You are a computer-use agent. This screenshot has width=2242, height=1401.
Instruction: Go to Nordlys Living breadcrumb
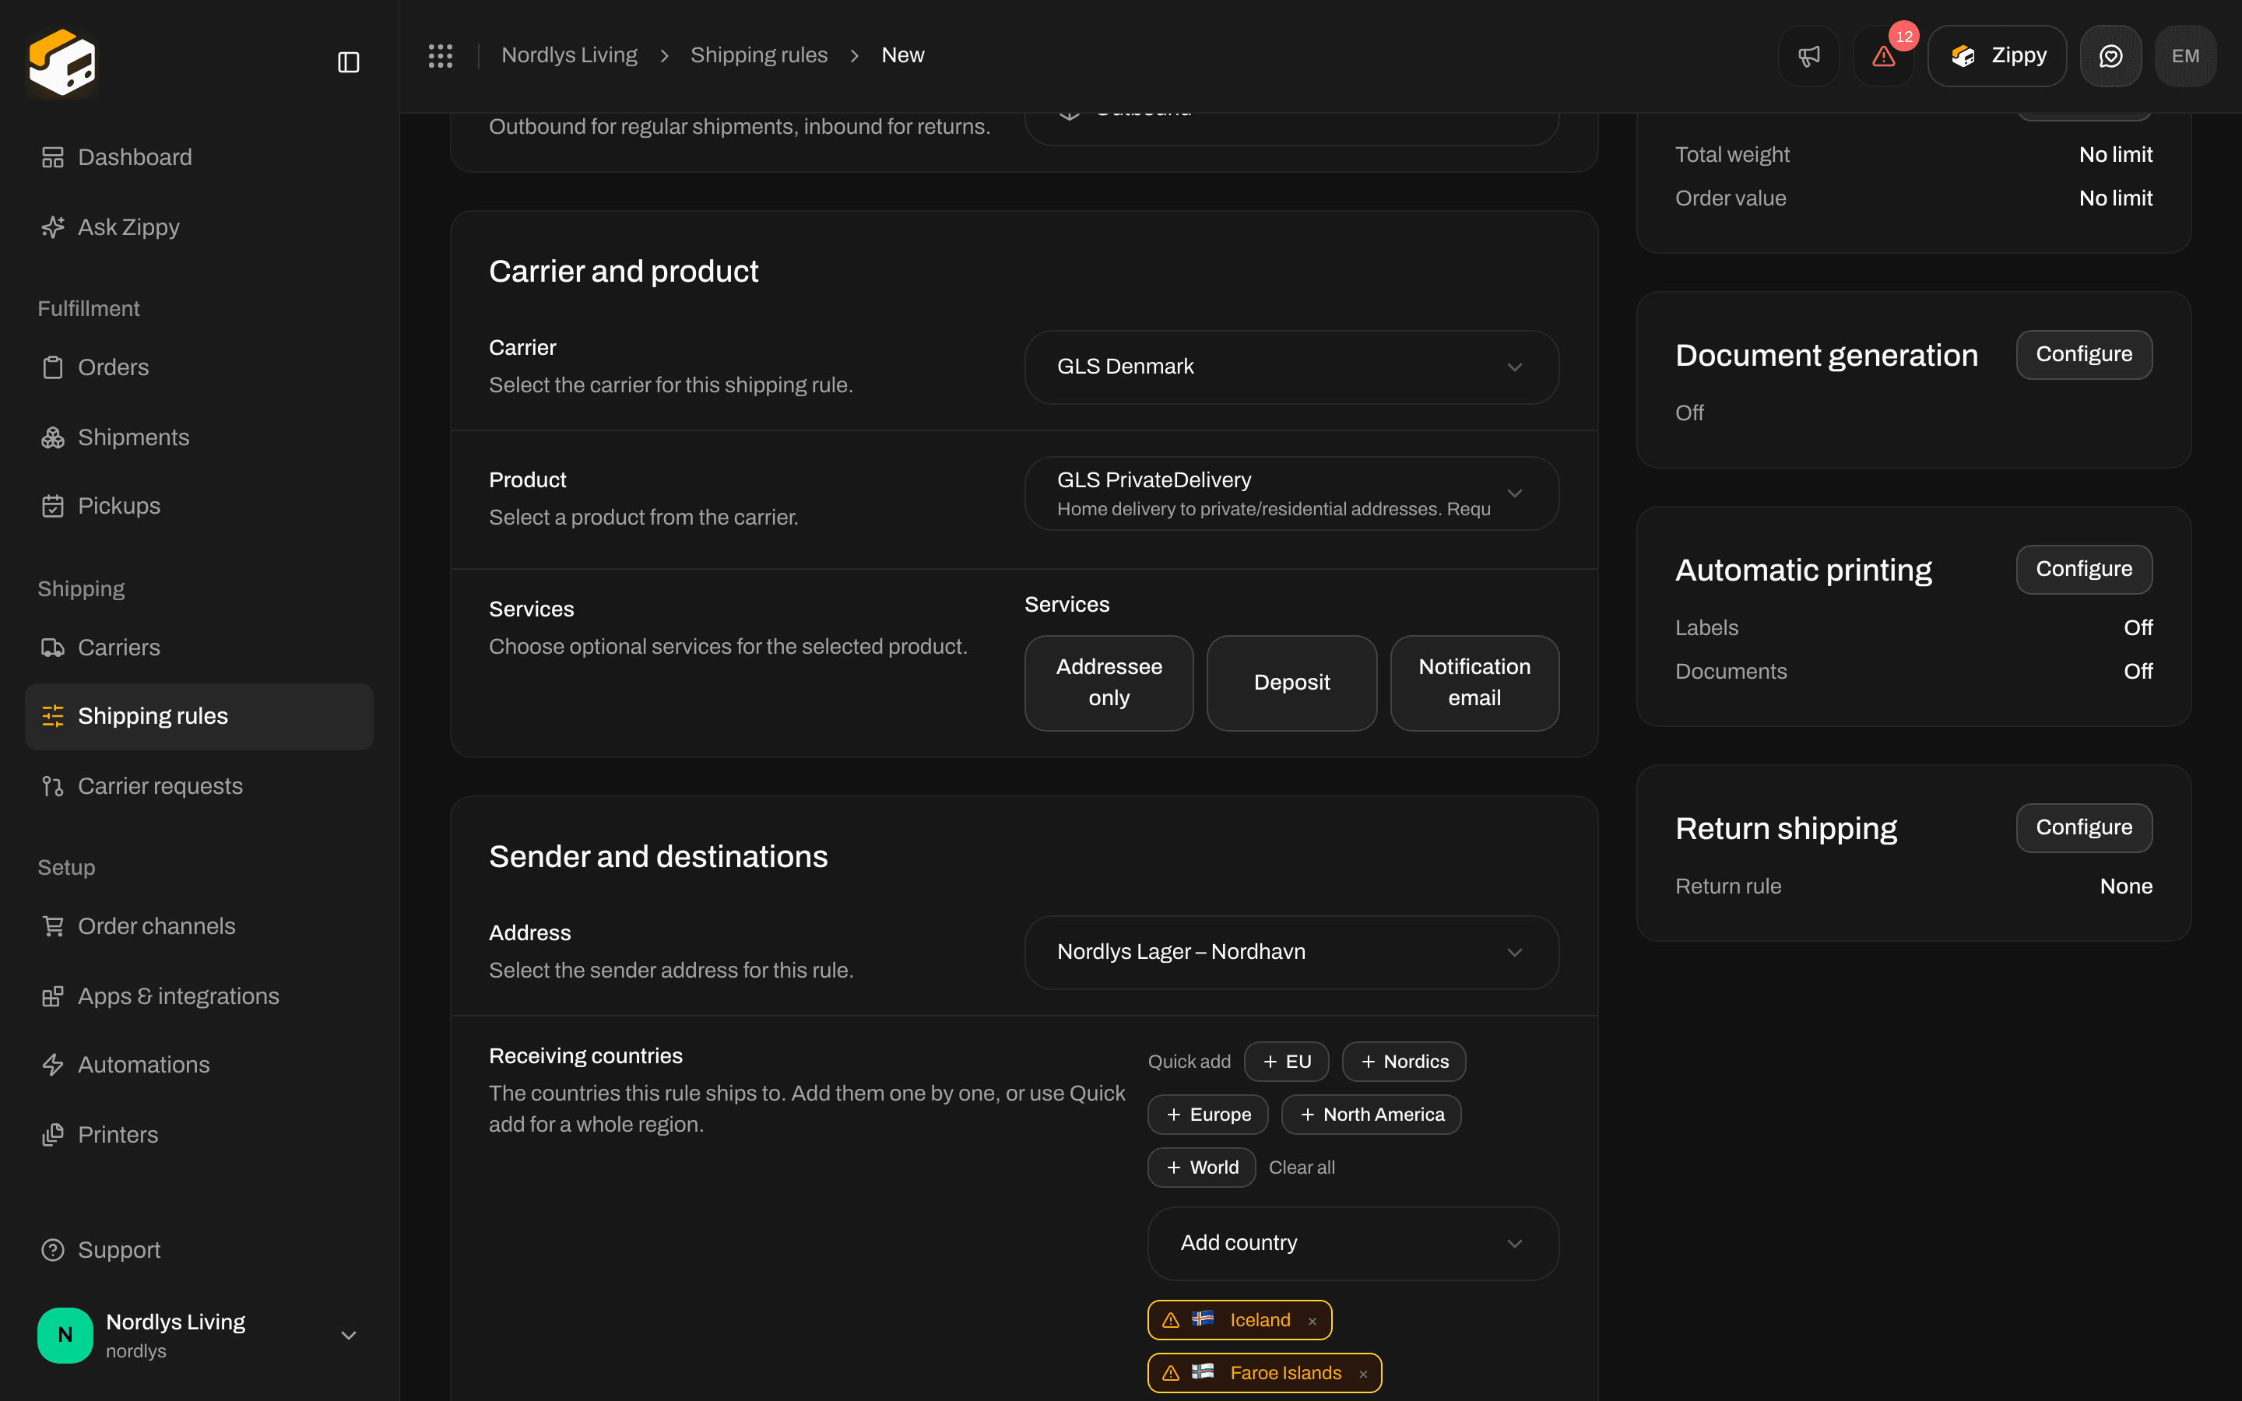[x=569, y=55]
